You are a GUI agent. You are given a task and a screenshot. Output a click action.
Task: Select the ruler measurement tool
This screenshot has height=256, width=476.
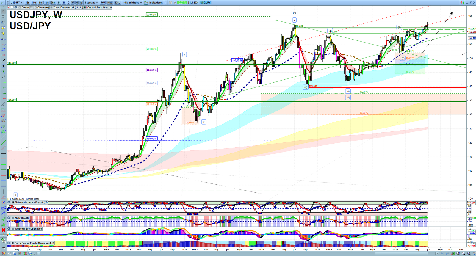pyautogui.click(x=3, y=104)
